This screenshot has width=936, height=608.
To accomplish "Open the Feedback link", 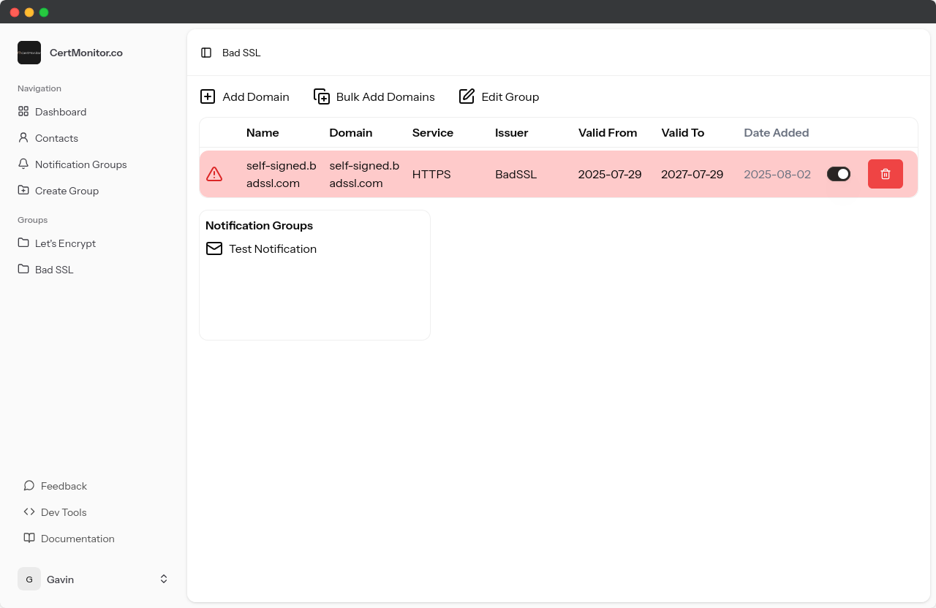I will [64, 486].
